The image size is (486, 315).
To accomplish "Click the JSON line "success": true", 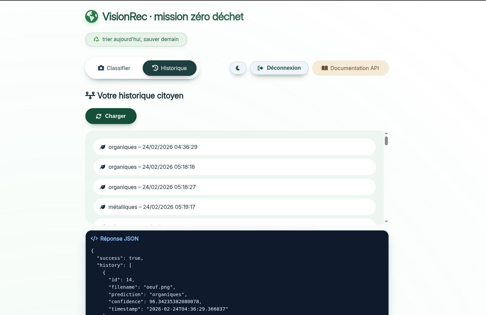I will (120, 258).
